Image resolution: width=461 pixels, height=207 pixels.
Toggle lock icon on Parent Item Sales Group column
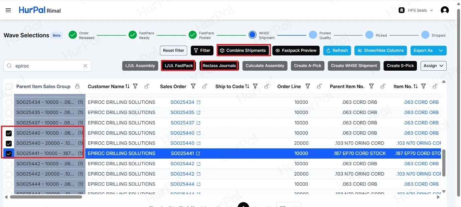[x=77, y=86]
